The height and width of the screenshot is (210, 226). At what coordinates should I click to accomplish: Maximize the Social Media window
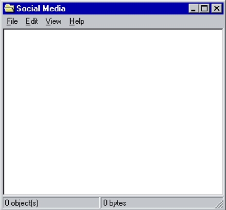point(204,8)
